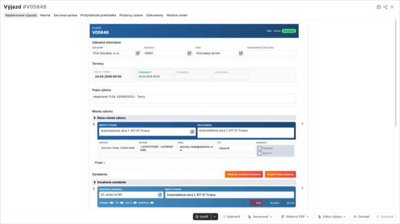The height and width of the screenshot is (224, 400).
Task: Click the Kontakt field Stanislav Halák
Action: (x=118, y=148)
